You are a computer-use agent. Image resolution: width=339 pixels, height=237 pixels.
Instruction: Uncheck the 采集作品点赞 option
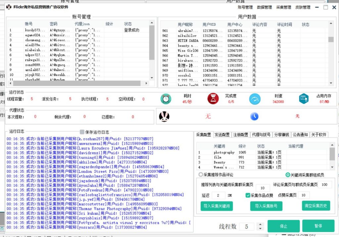247,195
